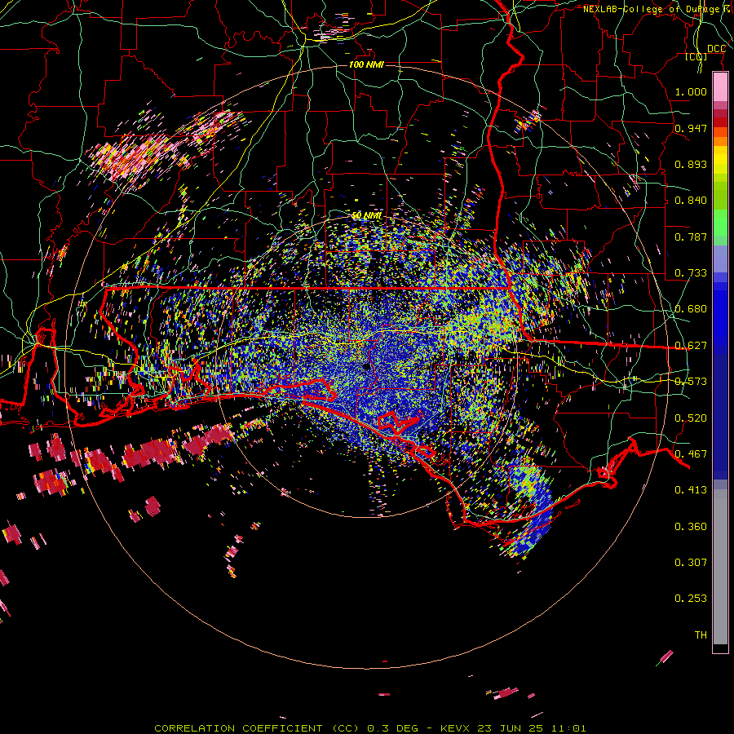The width and height of the screenshot is (734, 734).
Task: Click the 0.467 legend value
Action: click(x=691, y=454)
